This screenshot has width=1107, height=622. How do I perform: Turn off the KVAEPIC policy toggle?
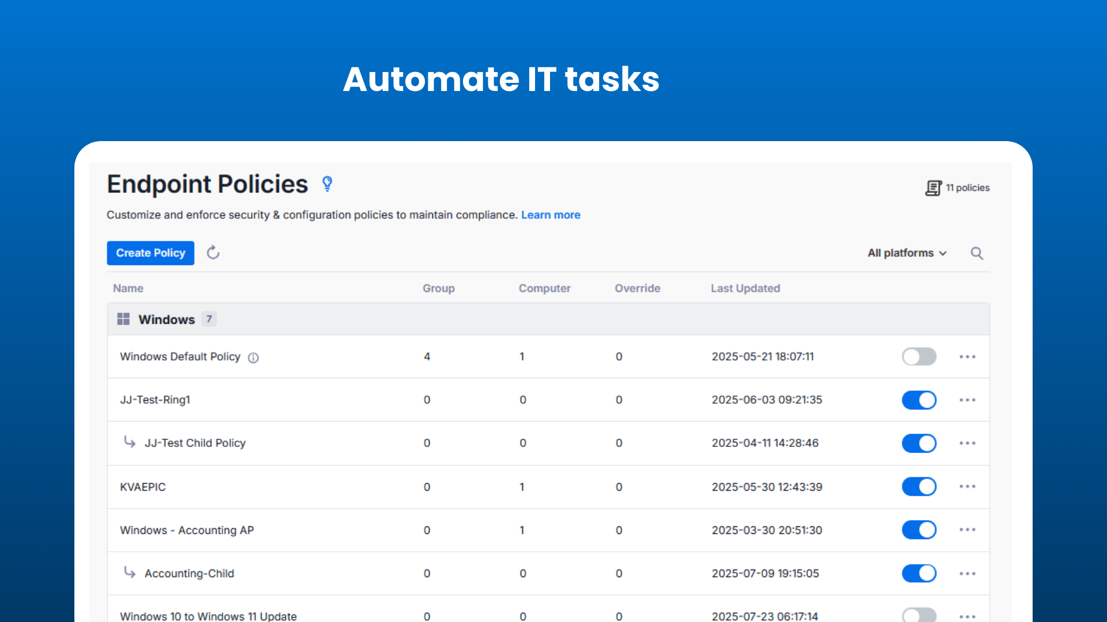(919, 487)
